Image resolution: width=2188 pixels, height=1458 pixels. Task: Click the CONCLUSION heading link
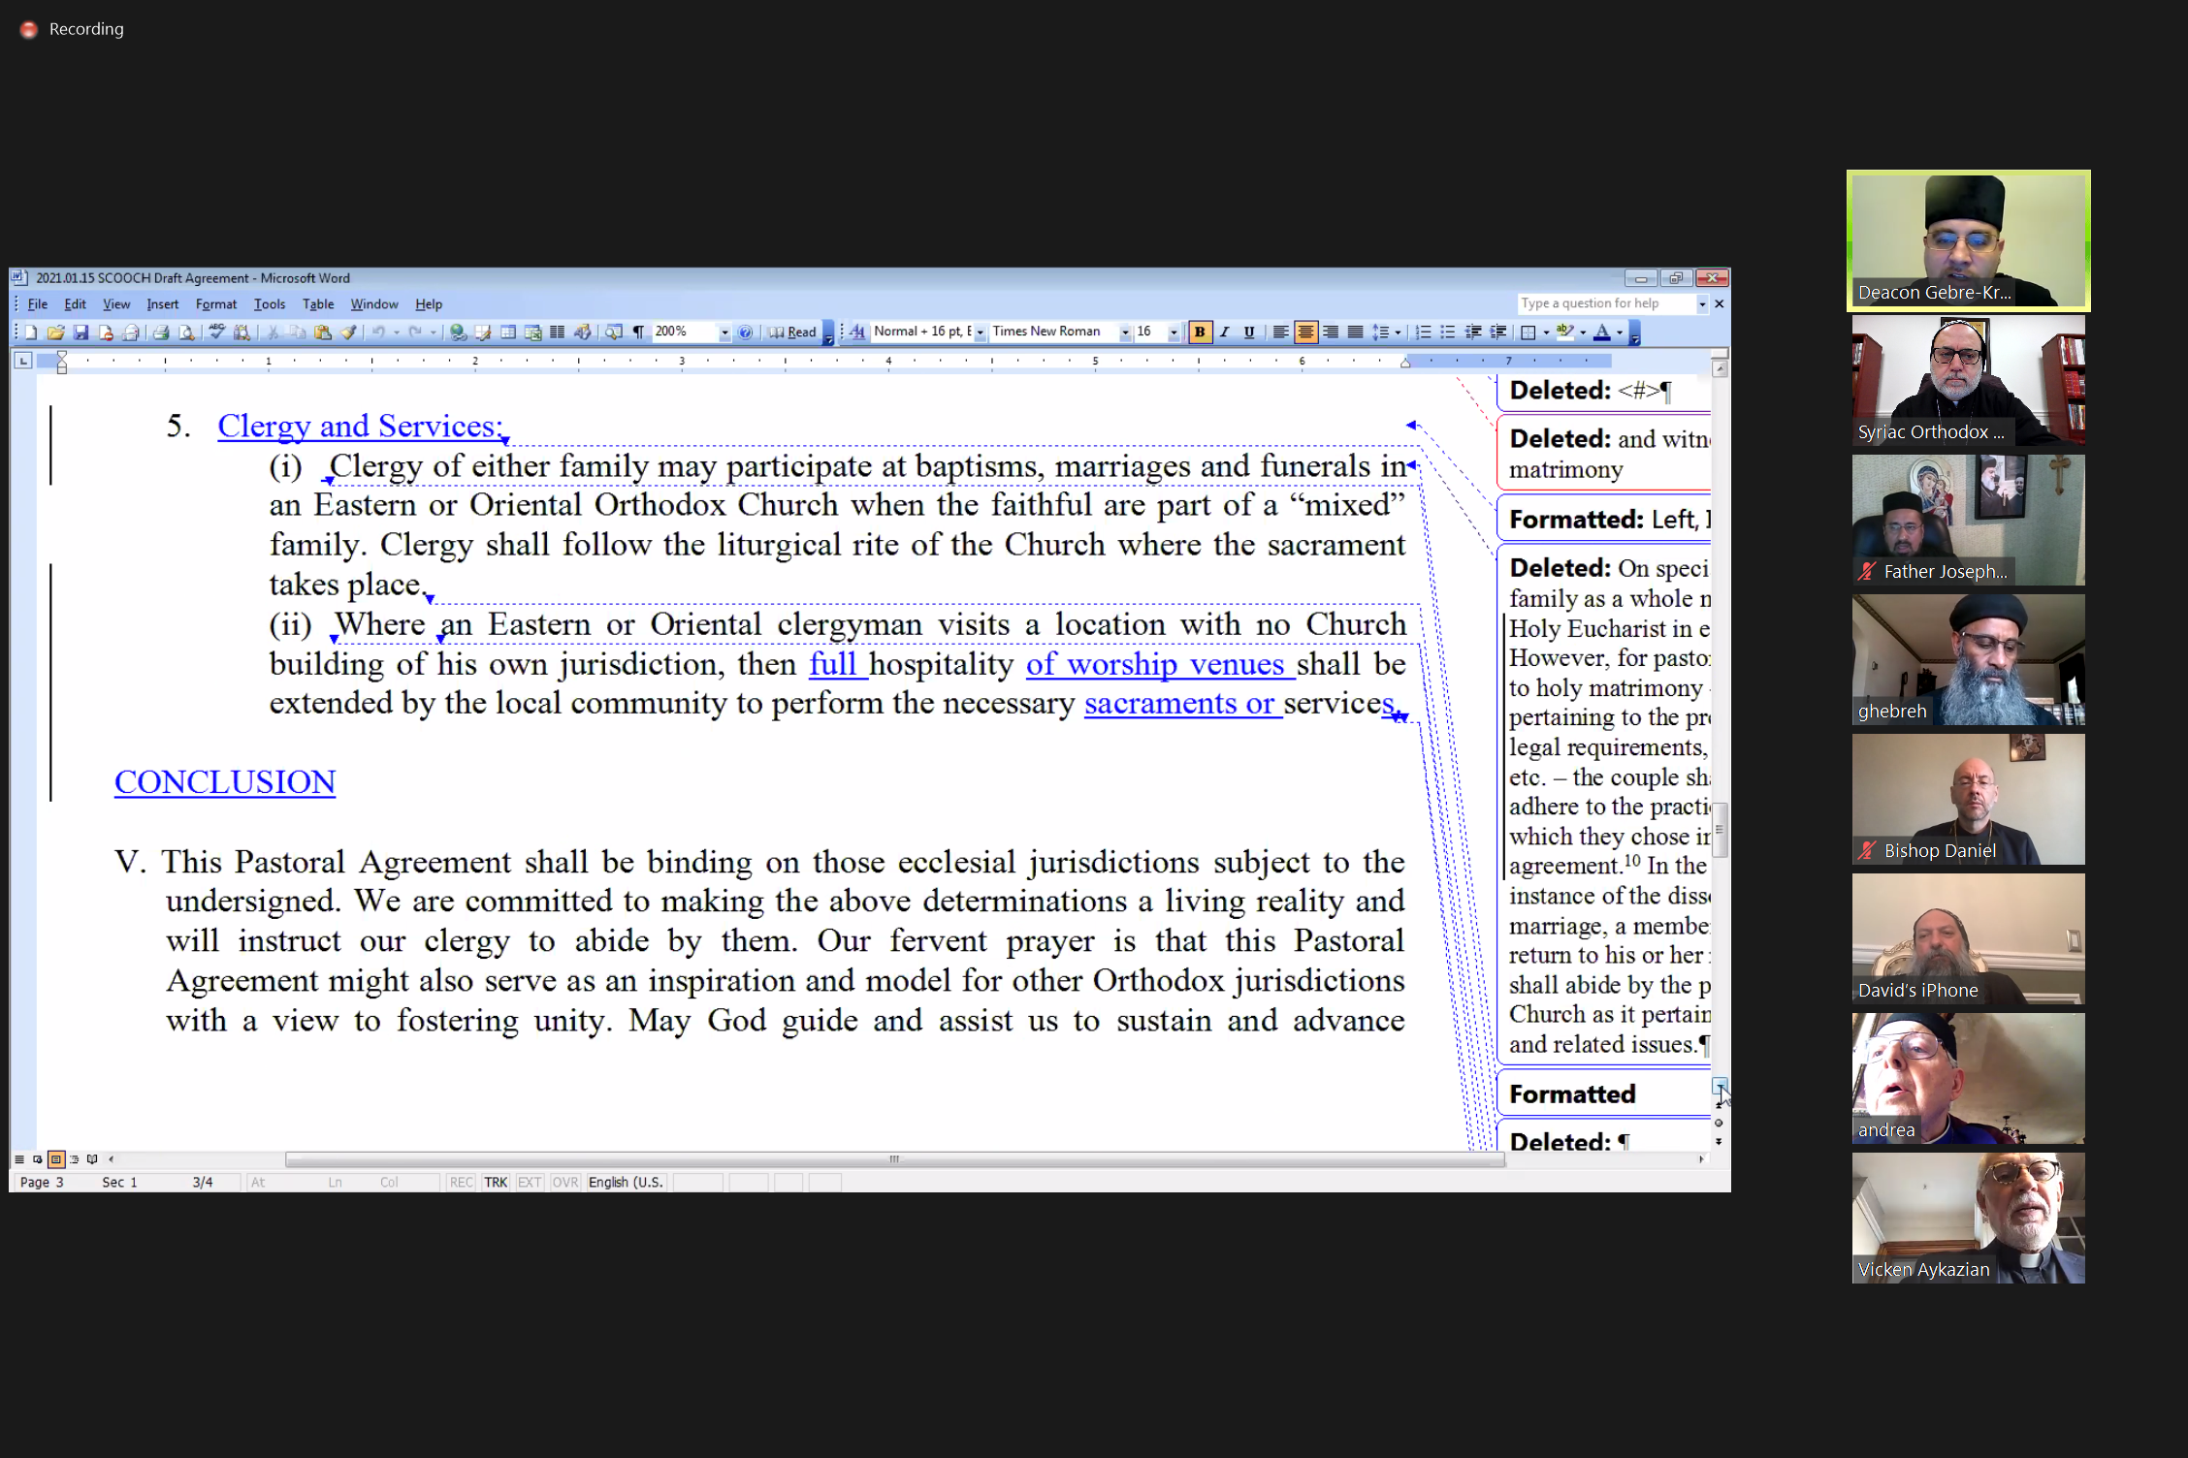[x=224, y=782]
